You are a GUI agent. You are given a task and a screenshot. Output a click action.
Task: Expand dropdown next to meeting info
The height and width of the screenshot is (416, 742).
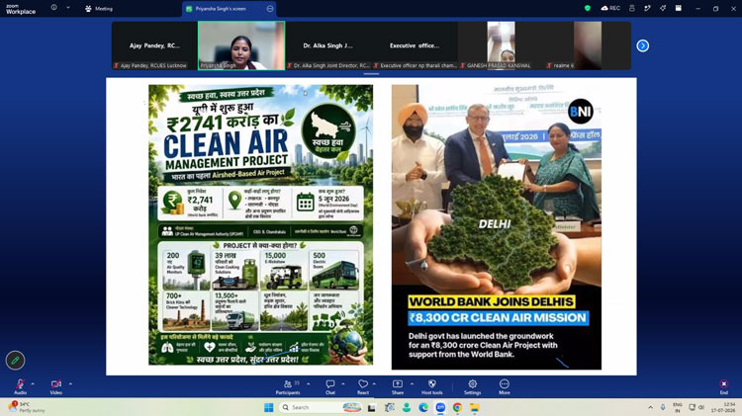68,8
